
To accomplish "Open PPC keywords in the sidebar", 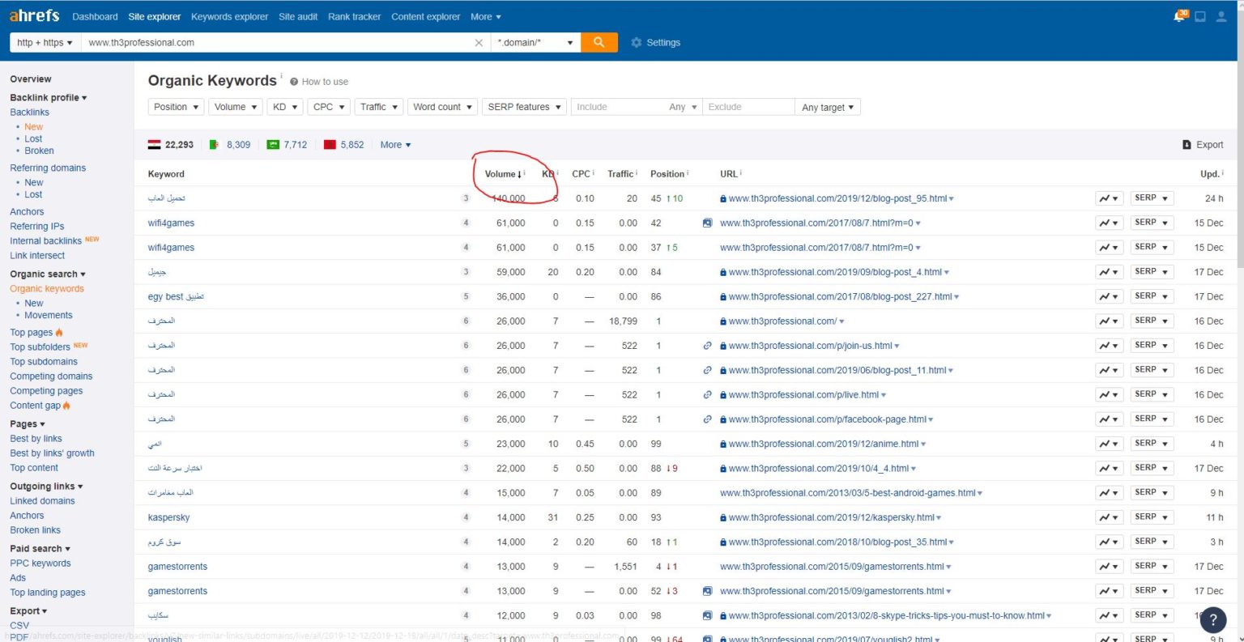I will point(40,563).
